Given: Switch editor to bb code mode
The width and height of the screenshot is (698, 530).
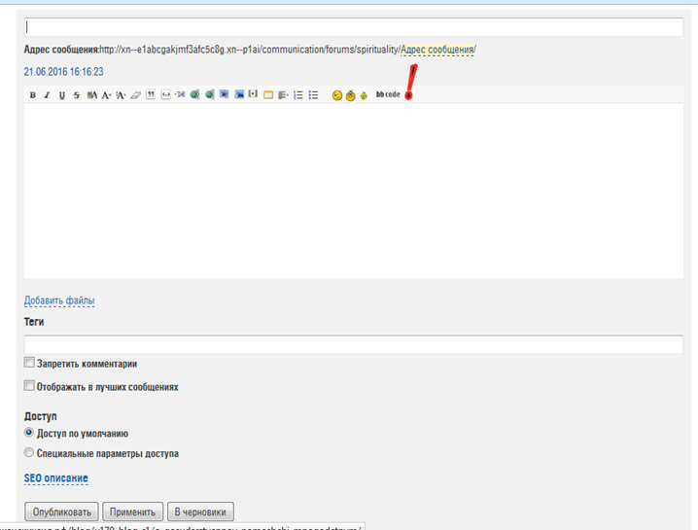Looking at the screenshot, I should click(388, 94).
